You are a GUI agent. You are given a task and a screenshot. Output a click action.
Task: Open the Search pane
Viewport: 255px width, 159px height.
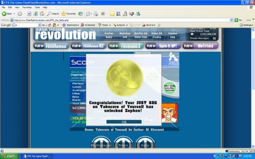(53, 14)
